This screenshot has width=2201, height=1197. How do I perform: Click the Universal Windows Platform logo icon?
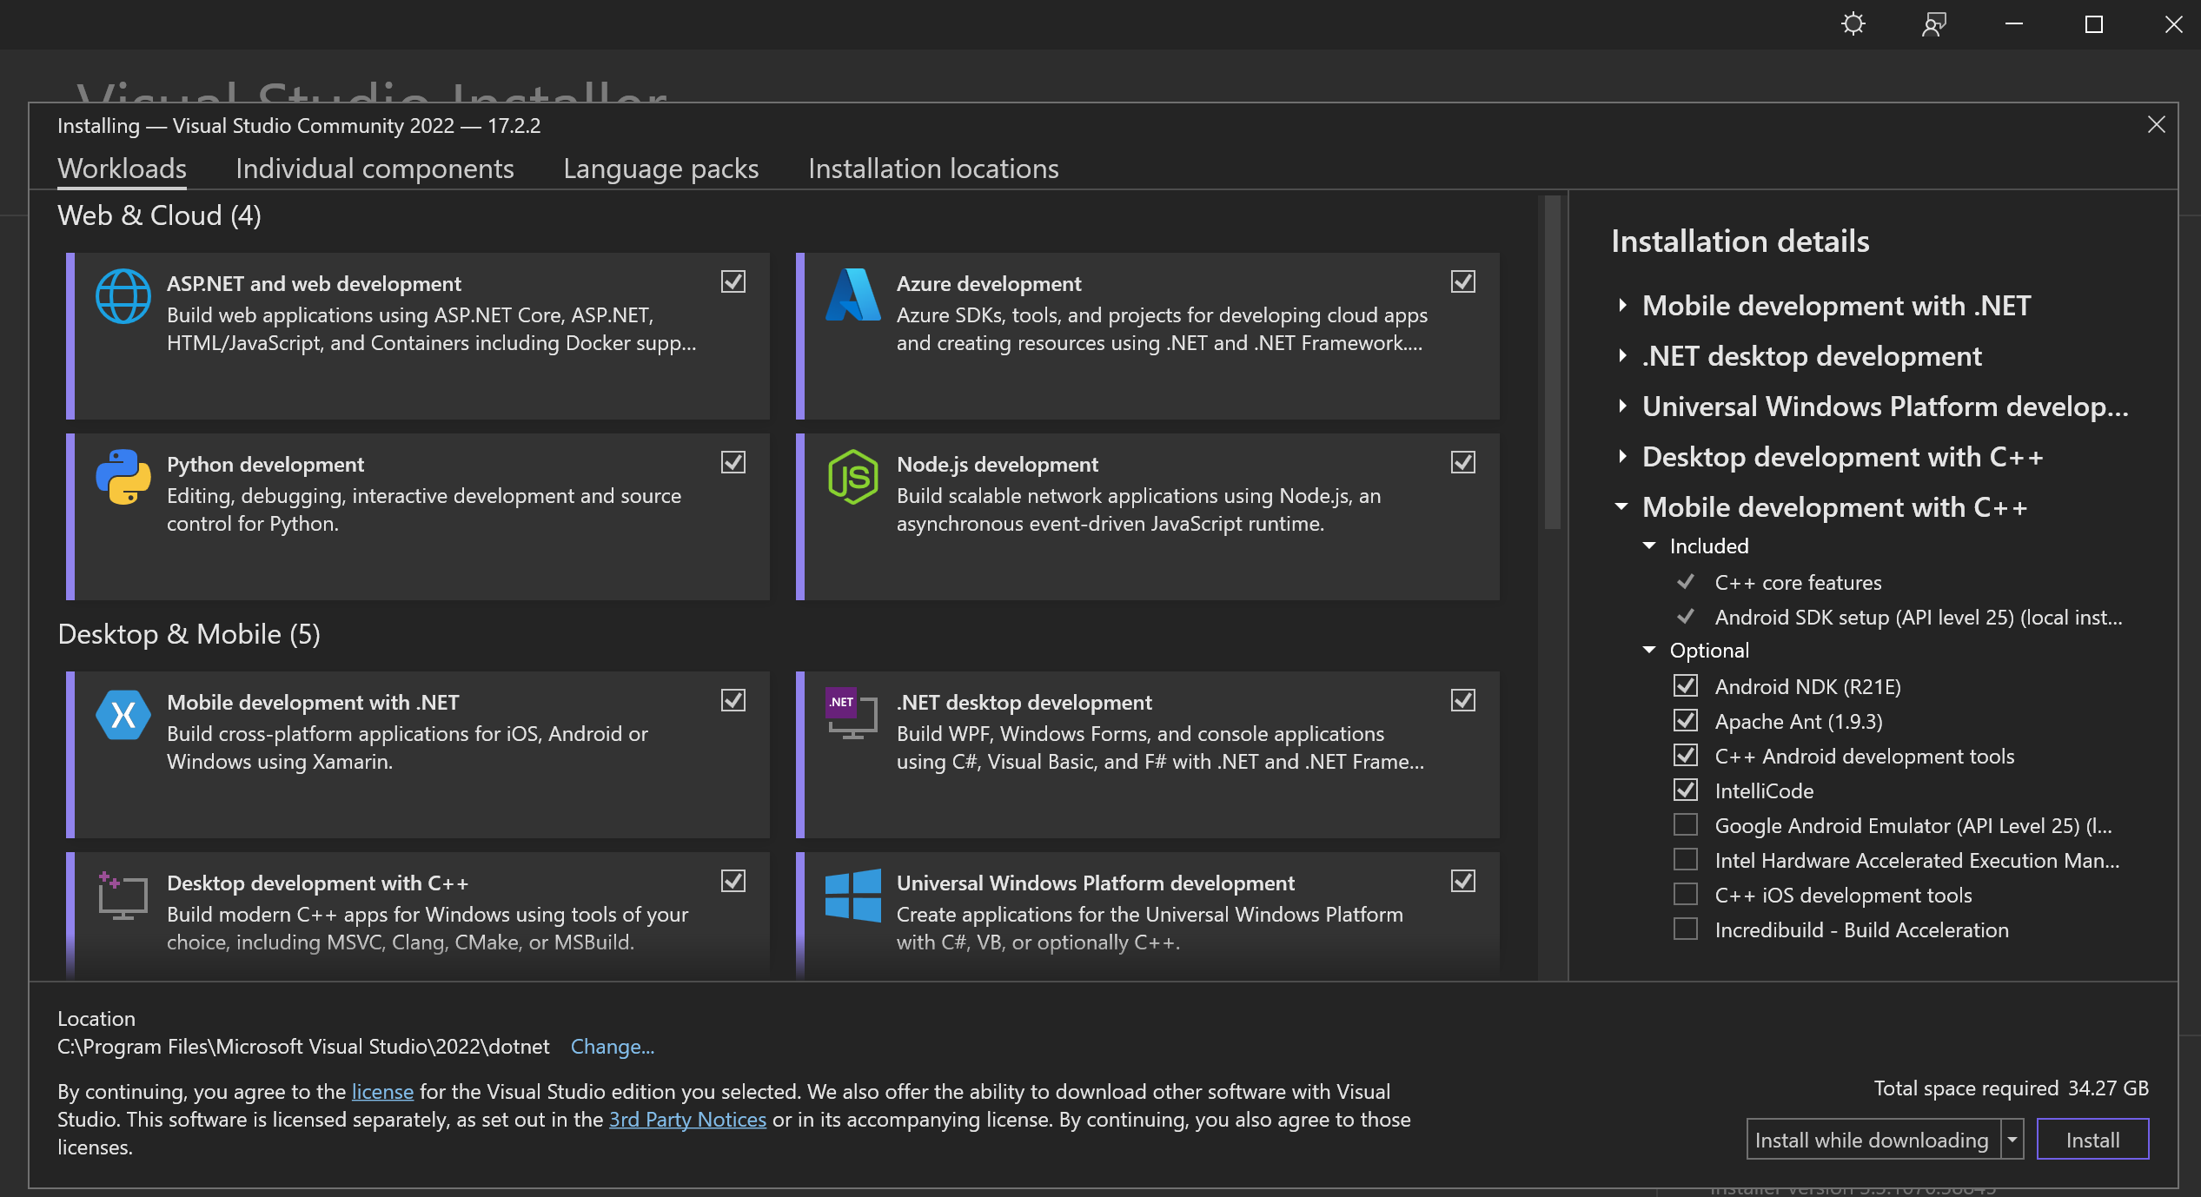point(852,896)
